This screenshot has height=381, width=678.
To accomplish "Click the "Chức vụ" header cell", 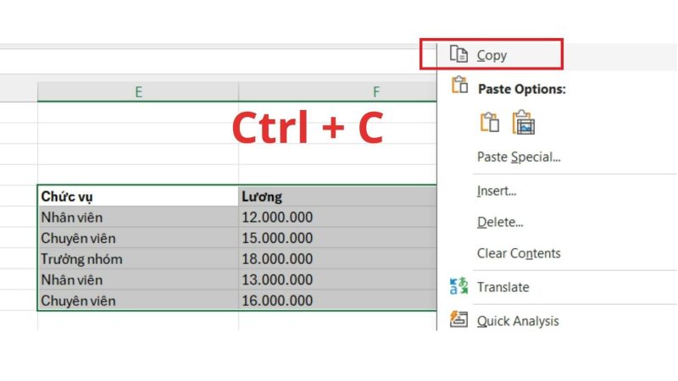I will 138,196.
